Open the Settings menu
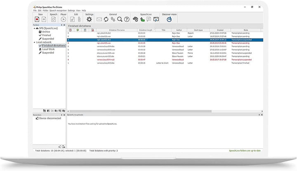Viewport: 297px width, 171px height. [71, 11]
